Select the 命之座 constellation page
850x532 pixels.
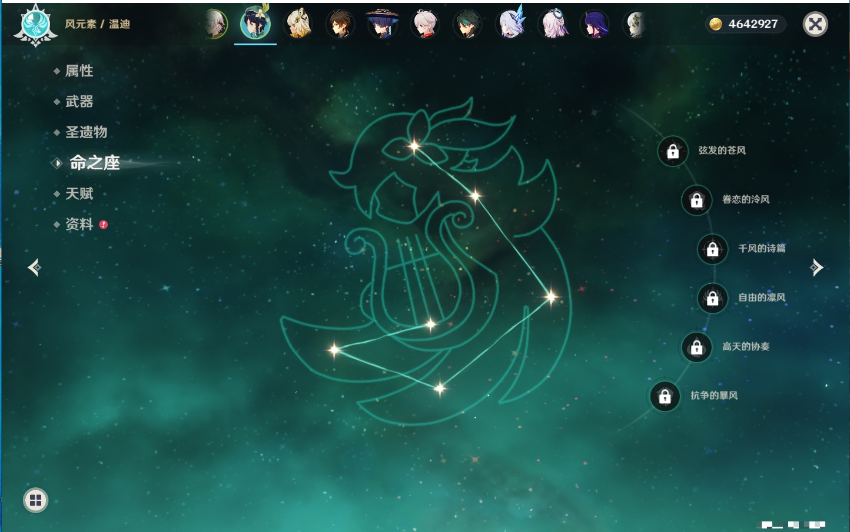click(x=94, y=163)
